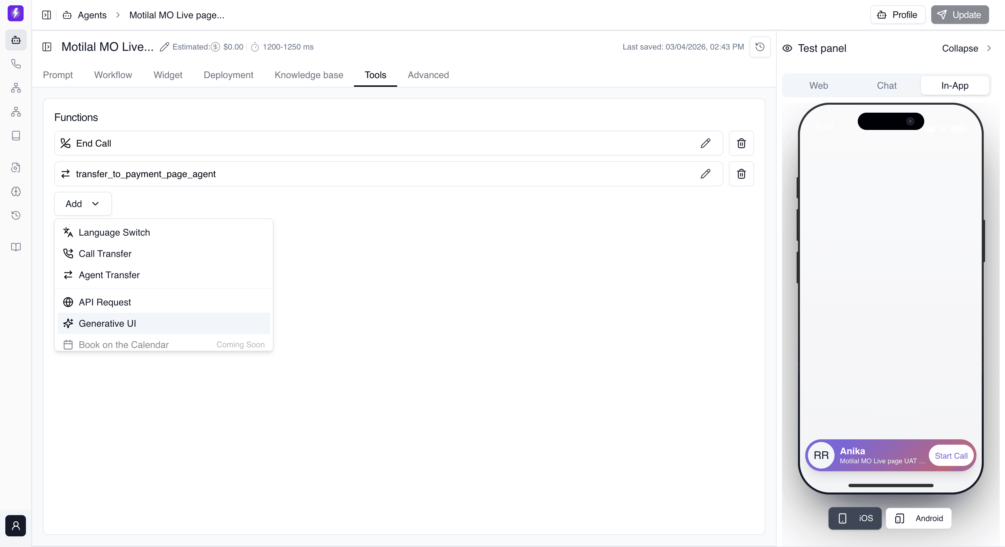This screenshot has width=1005, height=547.
Task: Delete transfer_to_payment_page_agent with trash icon
Action: tap(740, 174)
